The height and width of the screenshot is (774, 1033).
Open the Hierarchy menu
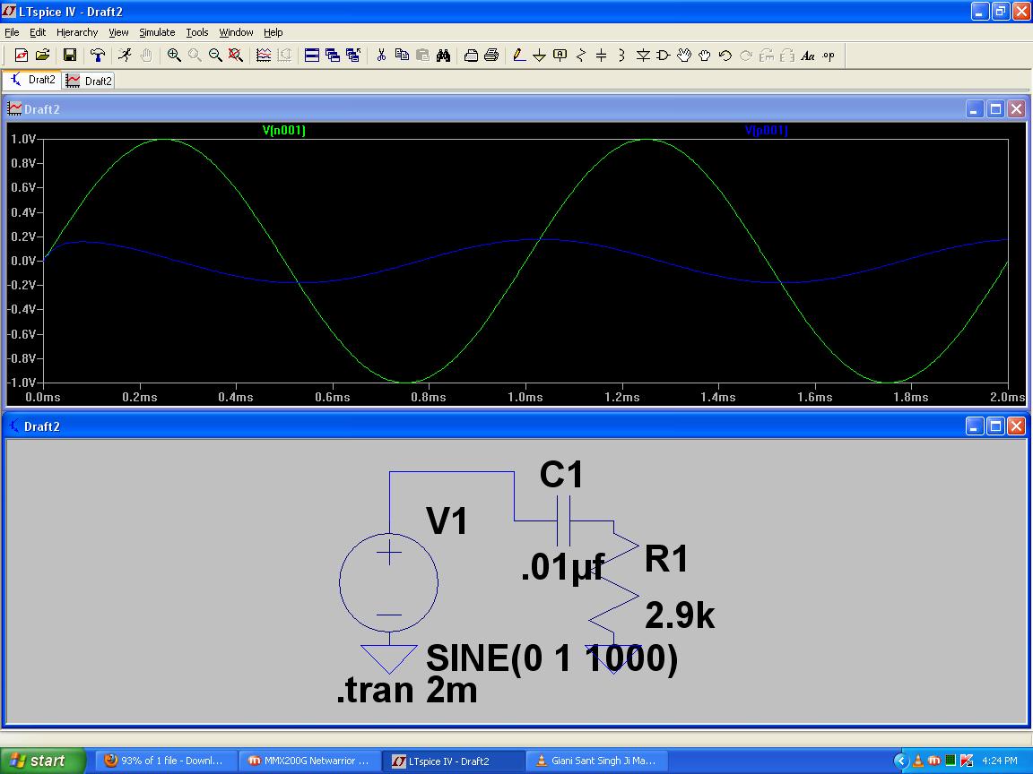click(77, 32)
